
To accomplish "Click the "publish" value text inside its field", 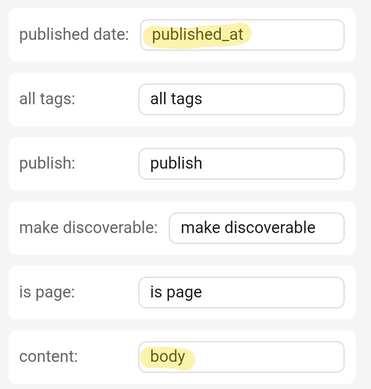I will (x=176, y=164).
